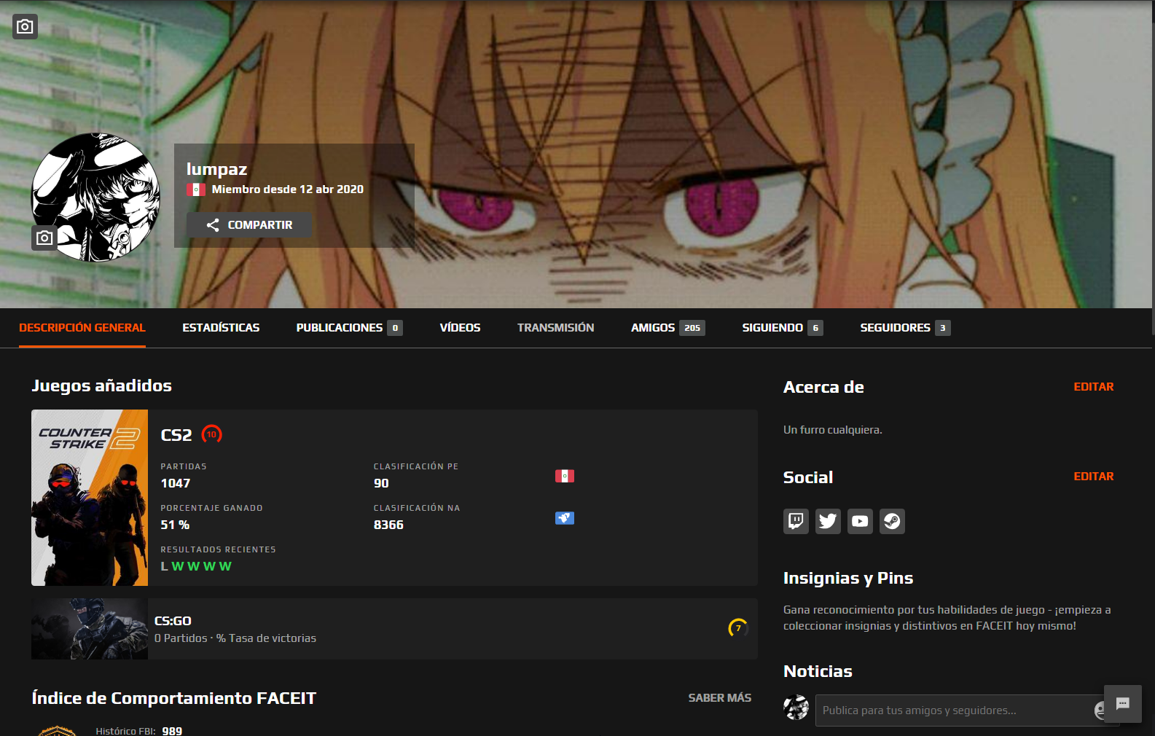1155x736 pixels.
Task: Click the CS:GO game title
Action: 173,621
